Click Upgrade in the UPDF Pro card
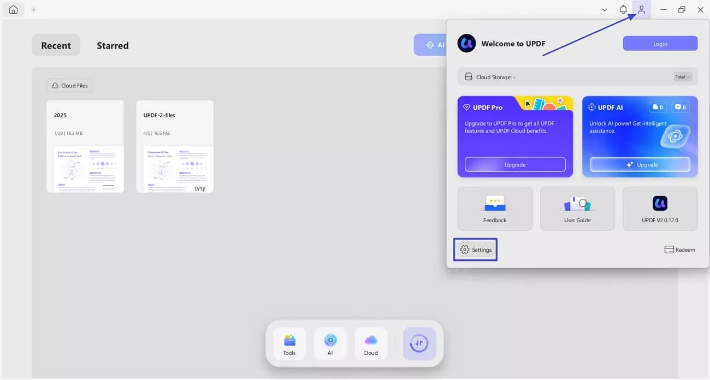Screen dimensions: 710x380 tap(515, 164)
